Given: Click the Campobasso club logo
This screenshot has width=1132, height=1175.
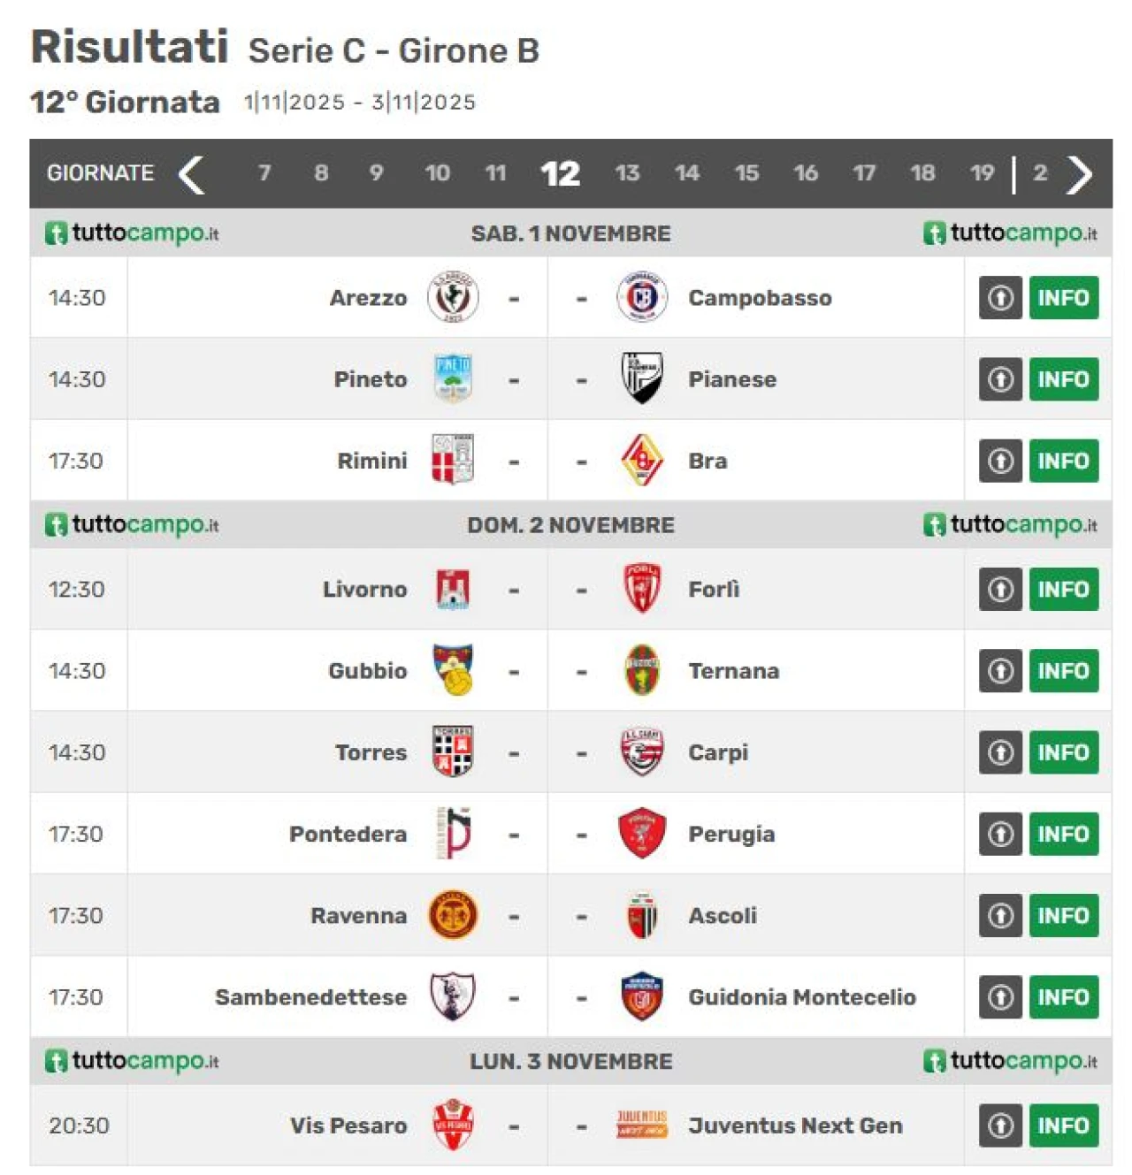Looking at the screenshot, I should (x=641, y=298).
